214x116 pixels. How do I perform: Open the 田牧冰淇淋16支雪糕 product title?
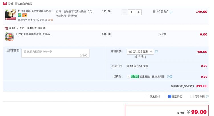point(35,11)
